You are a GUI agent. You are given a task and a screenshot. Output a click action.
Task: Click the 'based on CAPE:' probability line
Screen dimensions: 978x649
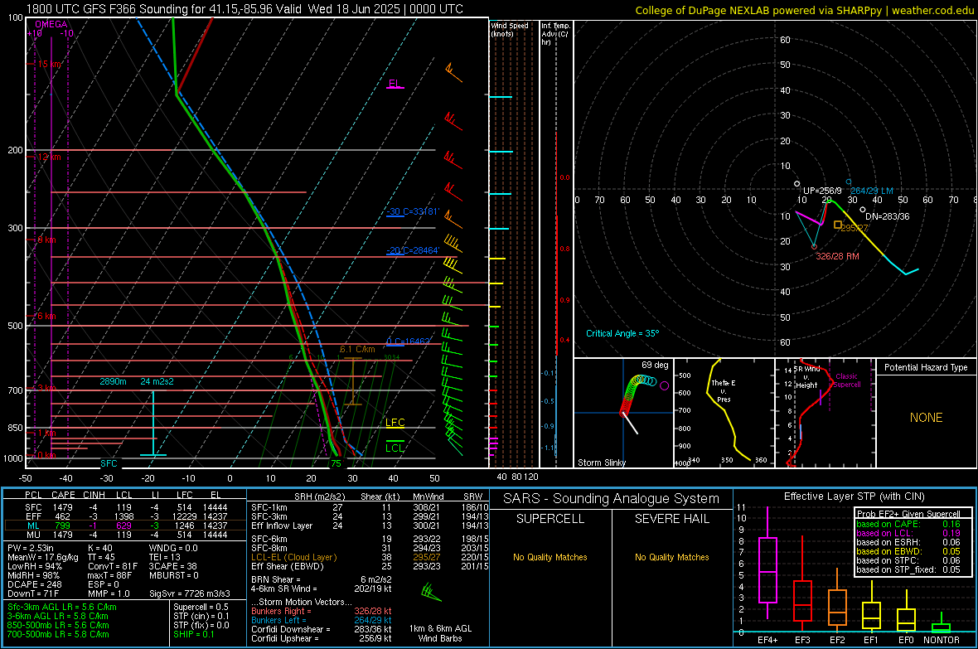[x=908, y=524]
